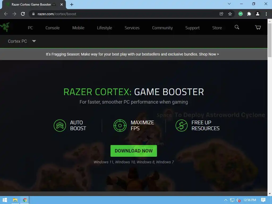Open the site search magnifier icon
The height and width of the screenshot is (204, 272).
tap(237, 27)
